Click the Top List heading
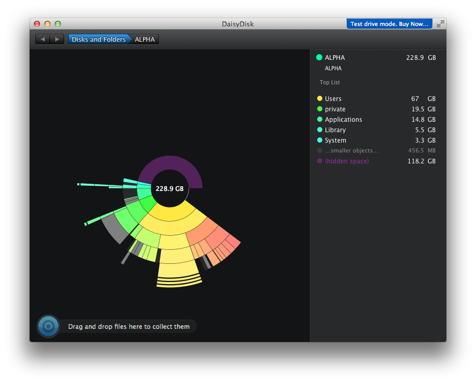Image resolution: width=476 pixels, height=383 pixels. [330, 82]
